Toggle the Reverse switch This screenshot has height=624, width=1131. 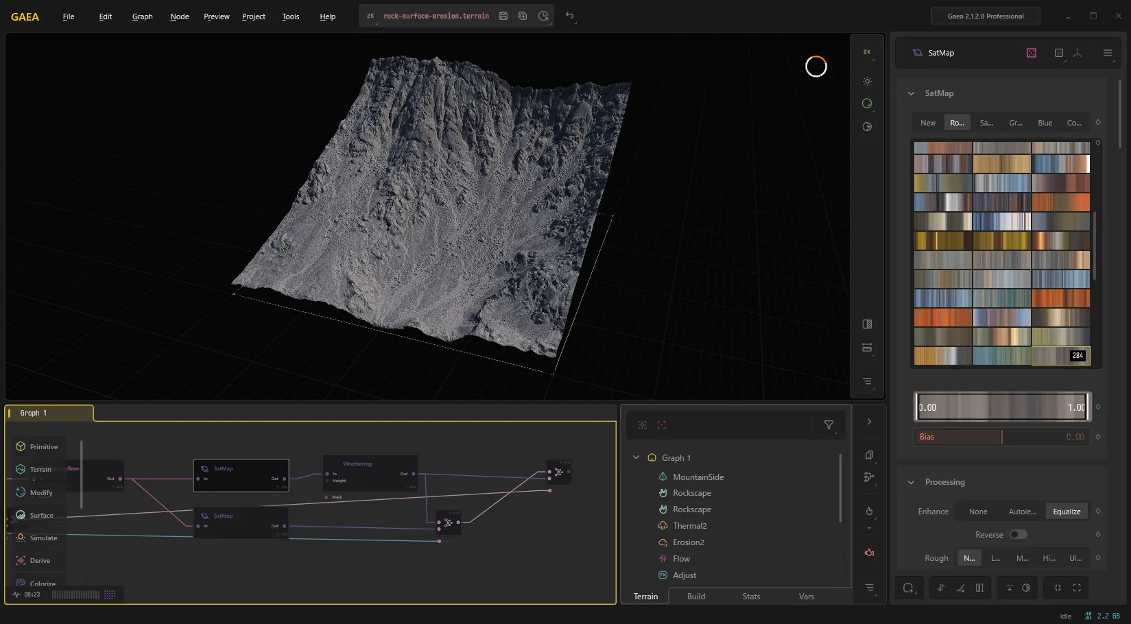[1018, 534]
